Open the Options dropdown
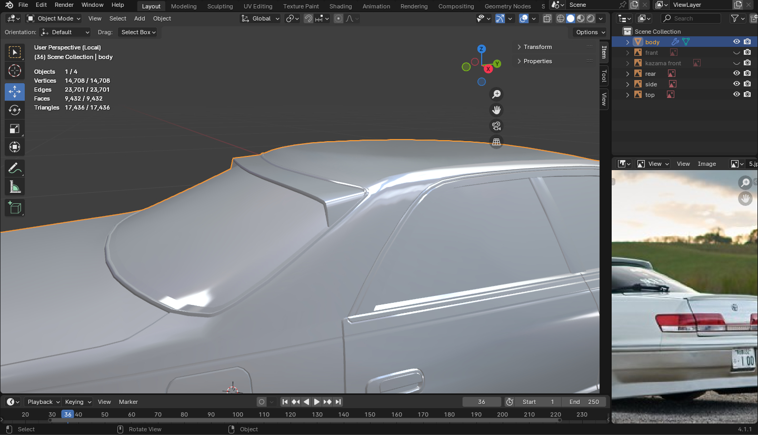The image size is (758, 435). [x=590, y=32]
